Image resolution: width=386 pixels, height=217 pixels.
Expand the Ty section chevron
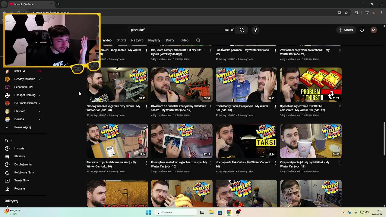point(11,140)
